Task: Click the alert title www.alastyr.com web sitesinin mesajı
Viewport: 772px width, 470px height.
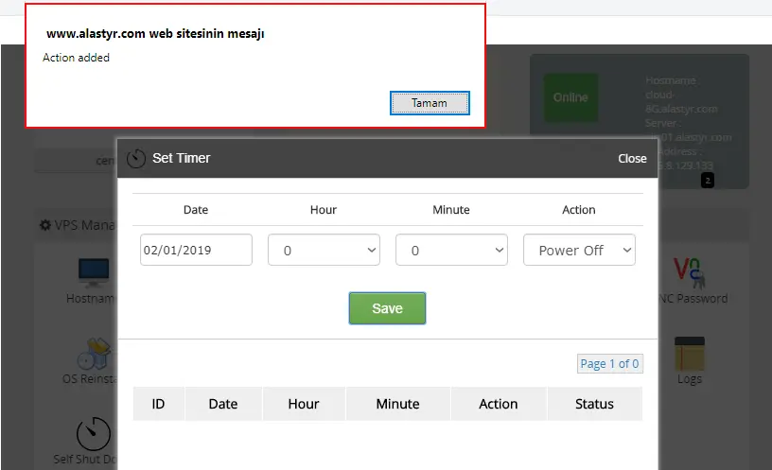Action: [155, 33]
